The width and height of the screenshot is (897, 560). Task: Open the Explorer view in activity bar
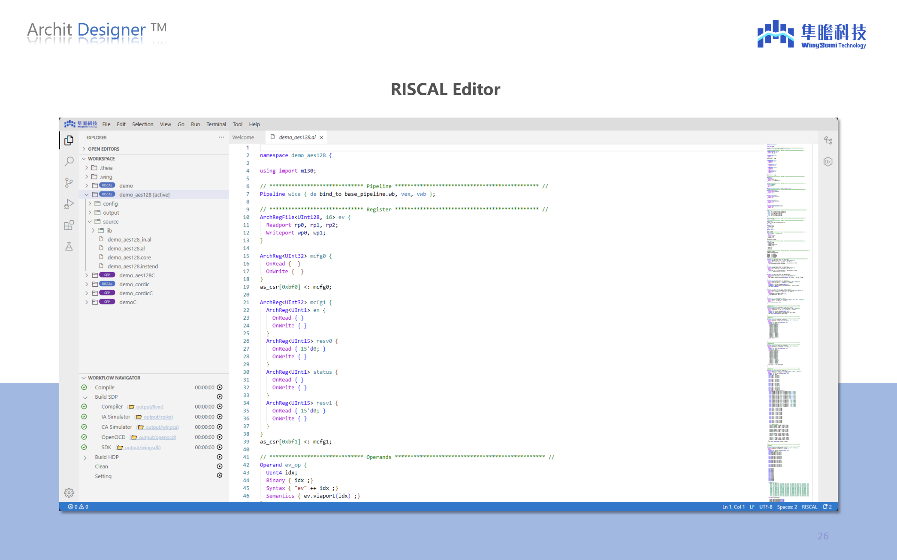pos(69,140)
